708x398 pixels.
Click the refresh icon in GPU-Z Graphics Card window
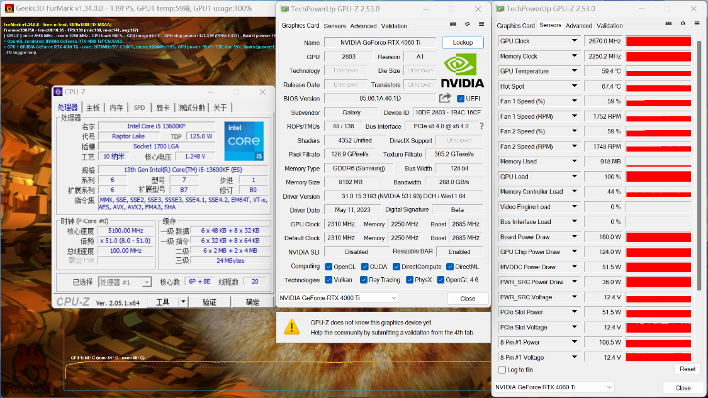[468, 25]
